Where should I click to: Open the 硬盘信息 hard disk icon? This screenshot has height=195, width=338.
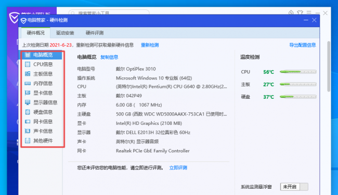tap(28, 112)
